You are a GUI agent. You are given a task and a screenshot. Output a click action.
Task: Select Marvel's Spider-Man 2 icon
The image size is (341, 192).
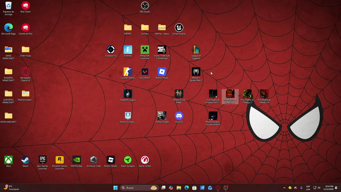click(196, 75)
